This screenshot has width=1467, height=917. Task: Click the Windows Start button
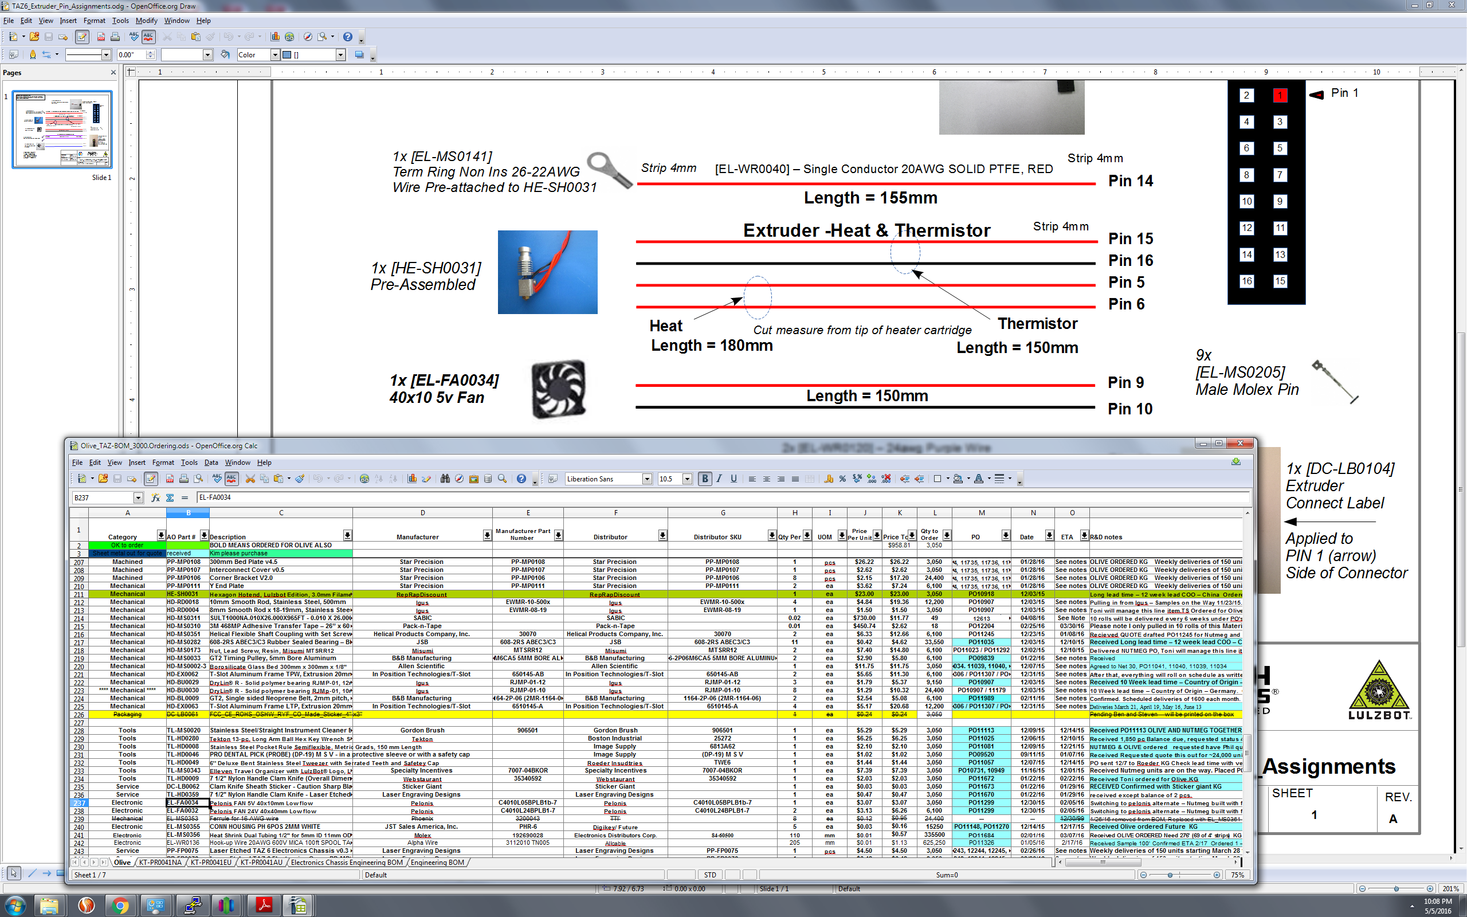[x=15, y=906]
